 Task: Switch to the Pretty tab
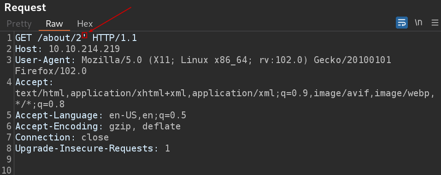tap(19, 23)
